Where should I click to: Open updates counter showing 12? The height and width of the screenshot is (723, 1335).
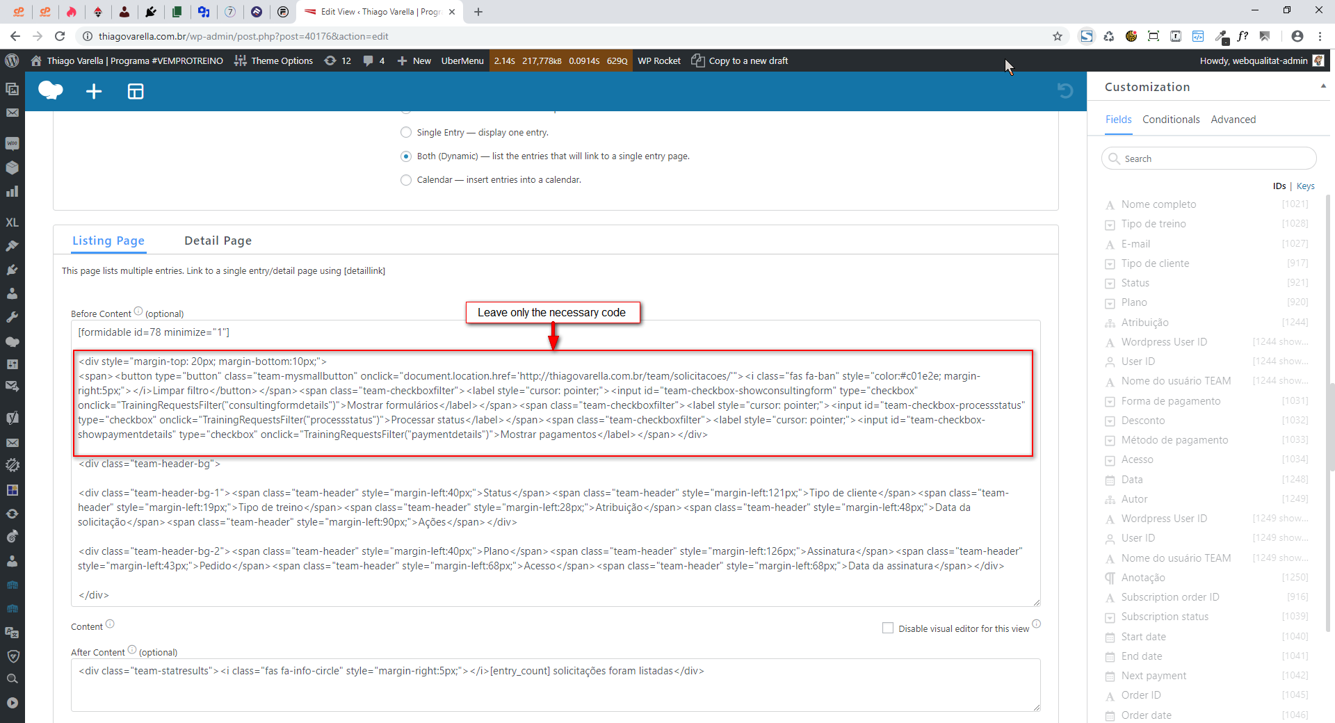point(338,60)
